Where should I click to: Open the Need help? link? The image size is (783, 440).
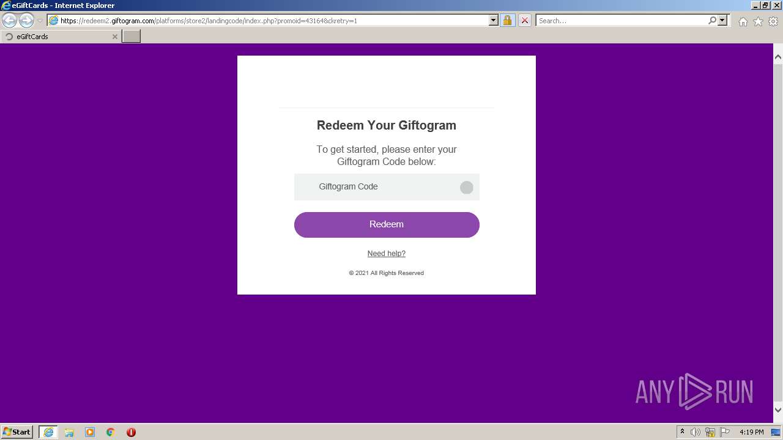click(x=387, y=254)
